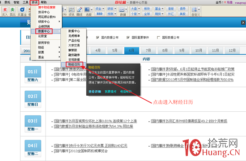Toggle the 国内数据公布 checkbox
The width and height of the screenshot is (246, 161).
(98, 38)
